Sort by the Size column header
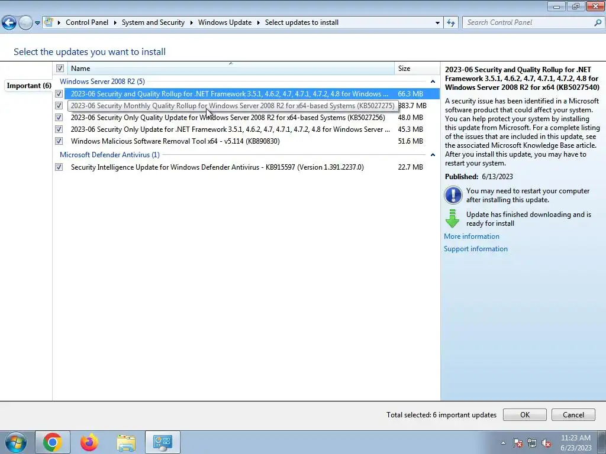This screenshot has width=606, height=454. point(417,69)
